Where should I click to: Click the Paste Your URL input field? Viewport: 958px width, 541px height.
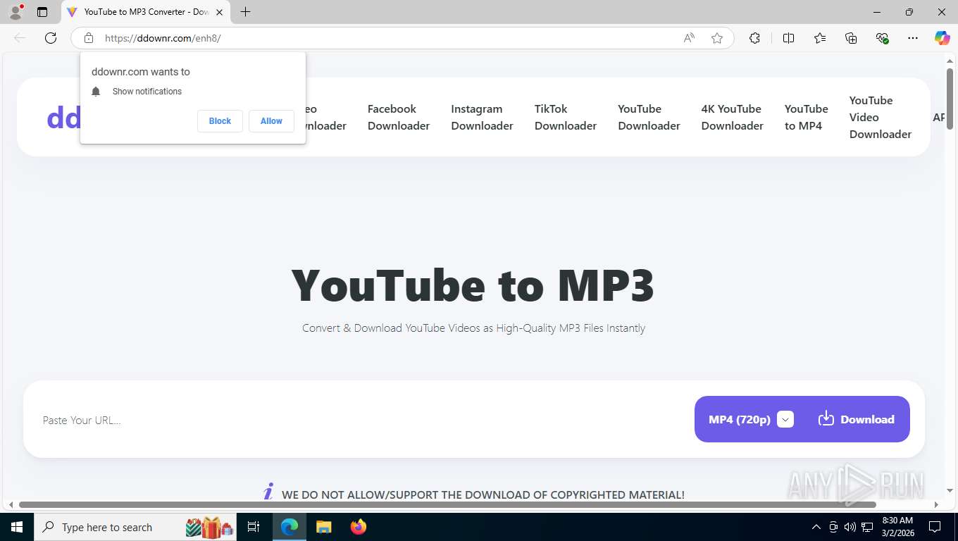coord(359,420)
